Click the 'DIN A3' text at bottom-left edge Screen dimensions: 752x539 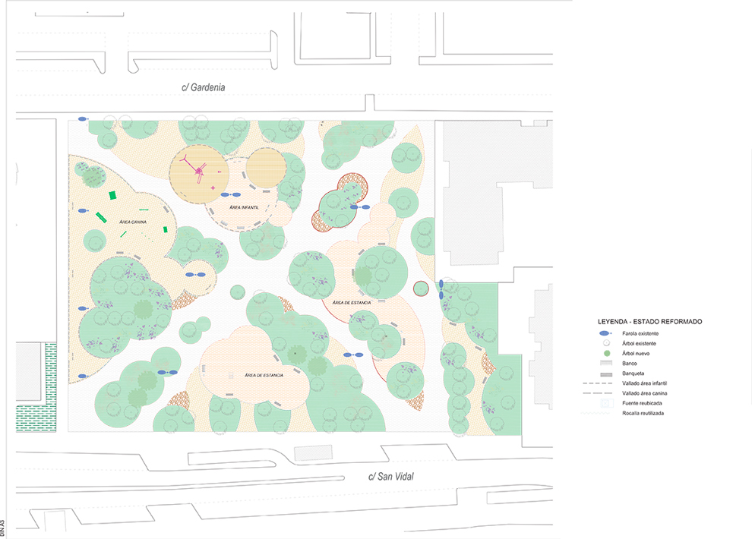[2, 528]
